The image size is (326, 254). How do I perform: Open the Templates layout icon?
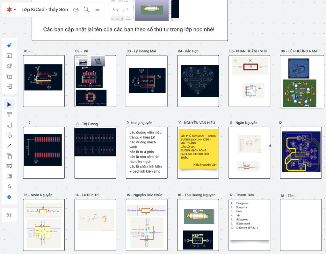point(9,56)
